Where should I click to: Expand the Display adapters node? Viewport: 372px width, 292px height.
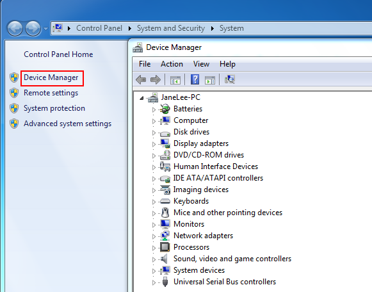(154, 144)
